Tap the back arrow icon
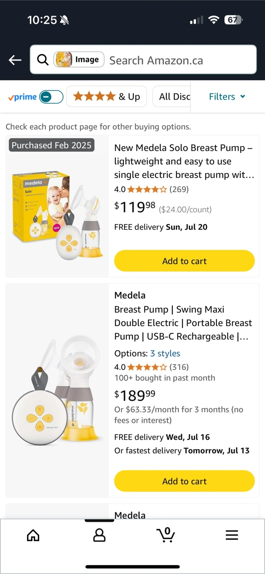This screenshot has height=574, width=265. (x=15, y=60)
